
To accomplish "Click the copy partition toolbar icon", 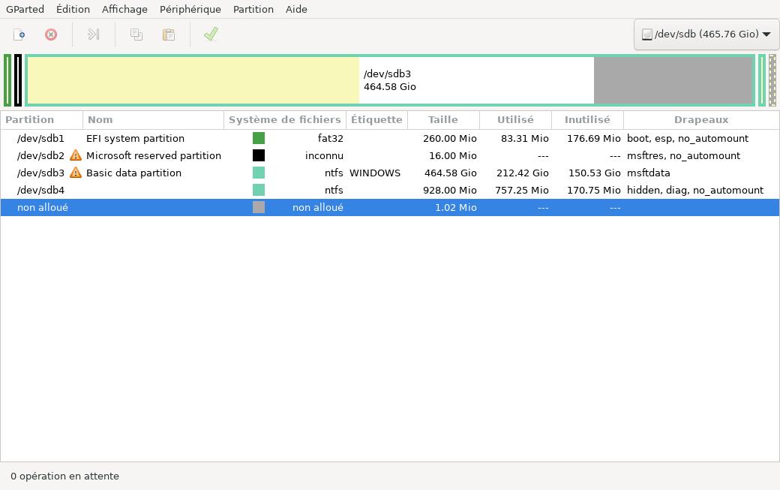I will tap(136, 35).
